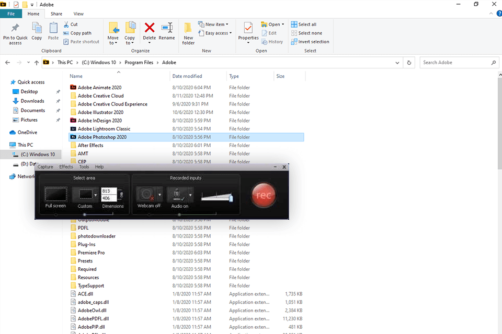
Task: Click the width dimension field showing 813
Action: point(108,190)
